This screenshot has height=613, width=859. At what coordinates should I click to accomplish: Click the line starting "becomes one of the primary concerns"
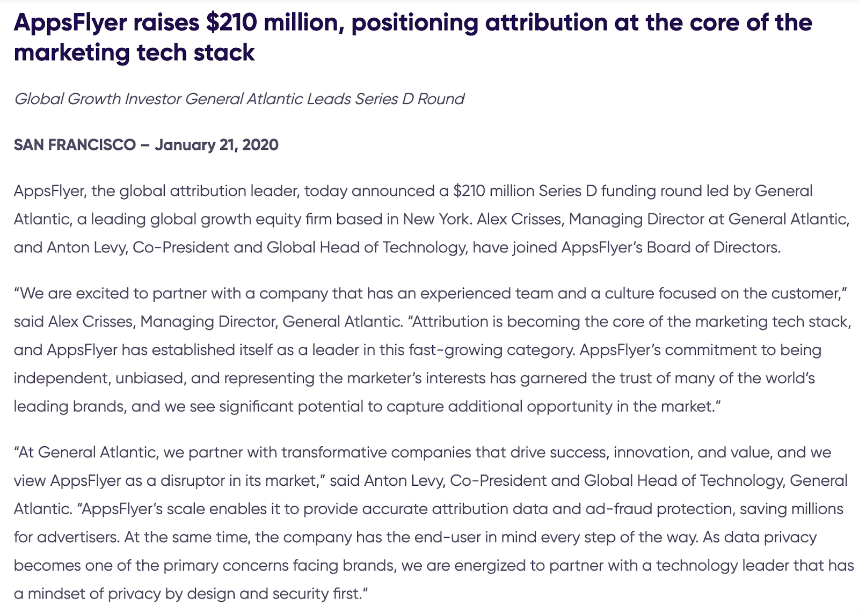pos(433,565)
